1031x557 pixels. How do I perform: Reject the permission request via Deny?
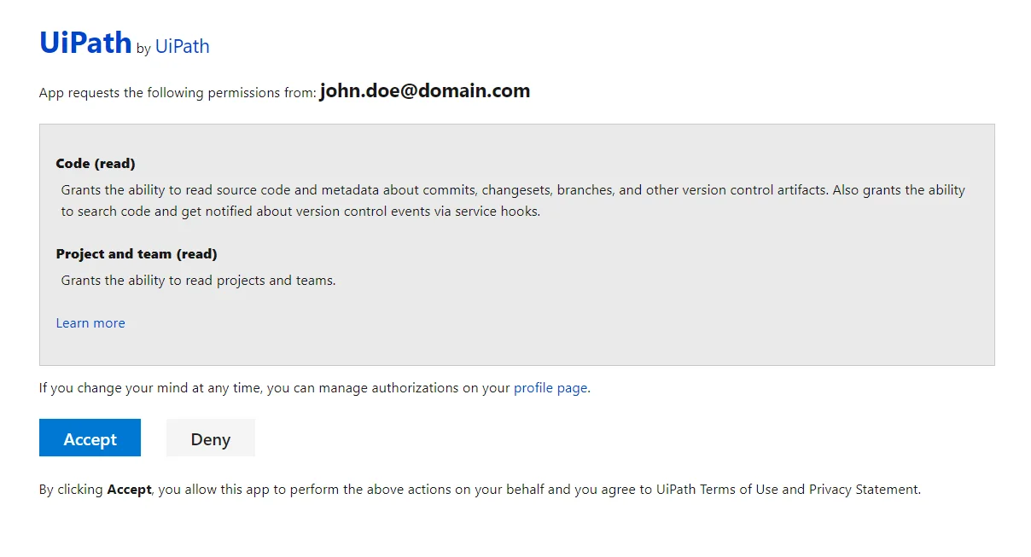tap(210, 438)
